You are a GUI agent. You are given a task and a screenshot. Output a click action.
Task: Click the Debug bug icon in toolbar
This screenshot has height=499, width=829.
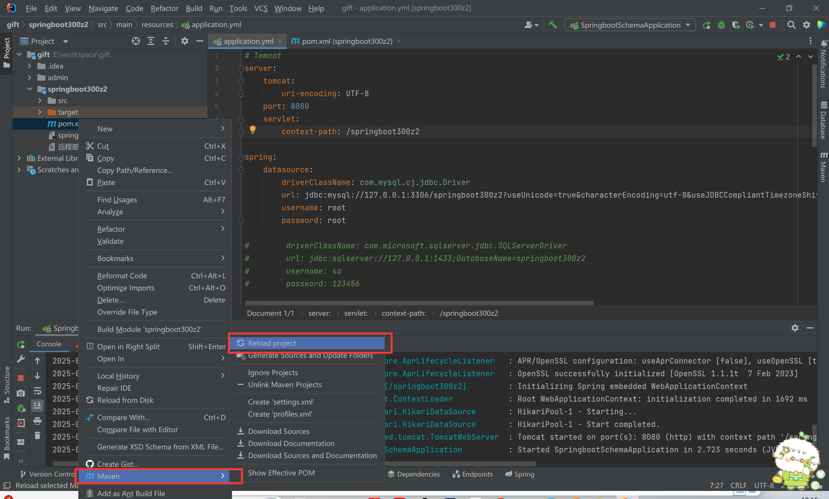(721, 25)
